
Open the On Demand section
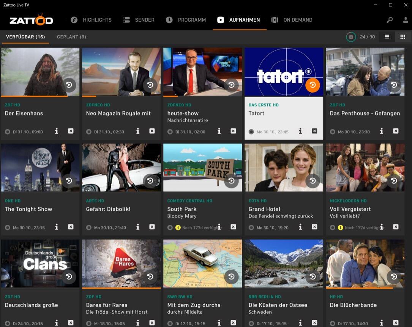tap(292, 20)
